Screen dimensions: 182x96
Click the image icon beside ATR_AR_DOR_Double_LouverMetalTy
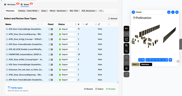(7, 49)
